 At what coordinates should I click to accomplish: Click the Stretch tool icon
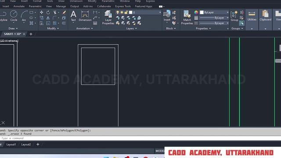(x=41, y=23)
